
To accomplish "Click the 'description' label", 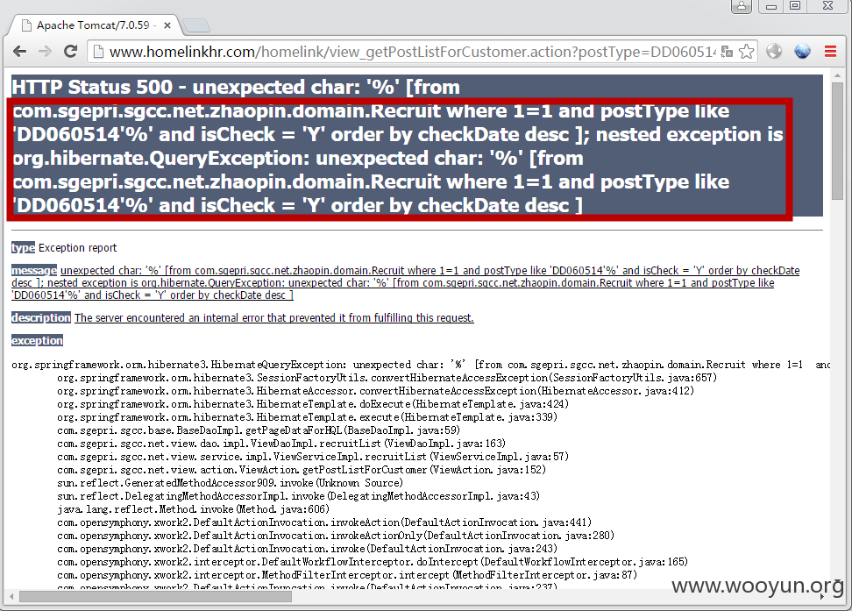I will [x=40, y=318].
